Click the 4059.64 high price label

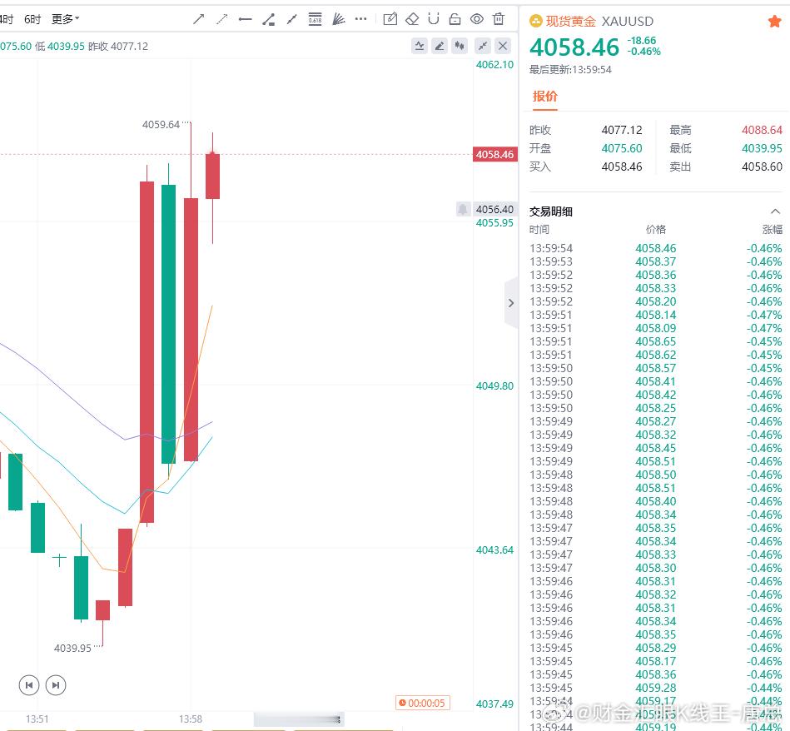coord(161,124)
